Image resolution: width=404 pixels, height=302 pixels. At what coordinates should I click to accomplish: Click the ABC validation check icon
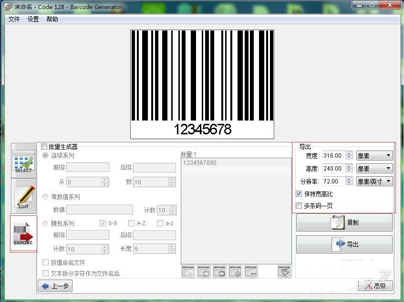click(x=283, y=271)
